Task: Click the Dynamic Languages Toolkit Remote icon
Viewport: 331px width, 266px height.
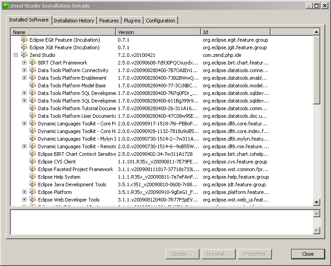Action: (33, 146)
